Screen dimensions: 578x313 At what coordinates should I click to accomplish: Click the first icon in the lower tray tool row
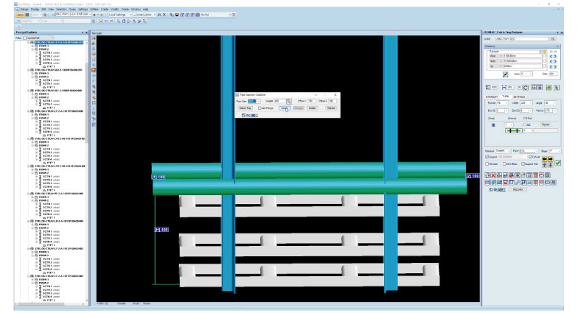tap(487, 183)
